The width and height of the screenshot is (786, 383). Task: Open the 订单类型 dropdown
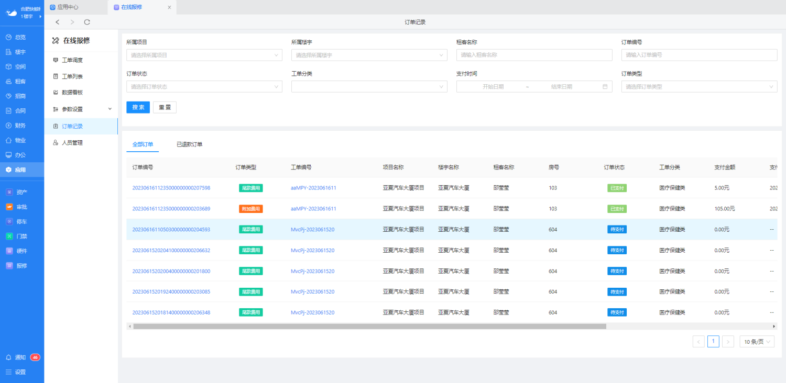click(699, 87)
